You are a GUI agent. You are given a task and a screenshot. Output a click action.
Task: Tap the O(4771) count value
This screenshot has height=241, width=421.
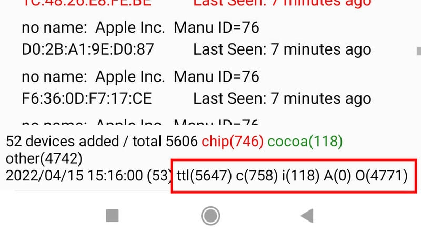[x=382, y=176]
